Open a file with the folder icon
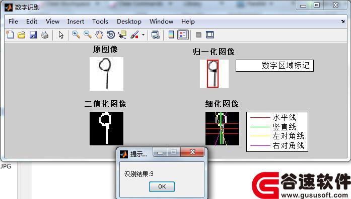 coord(22,35)
